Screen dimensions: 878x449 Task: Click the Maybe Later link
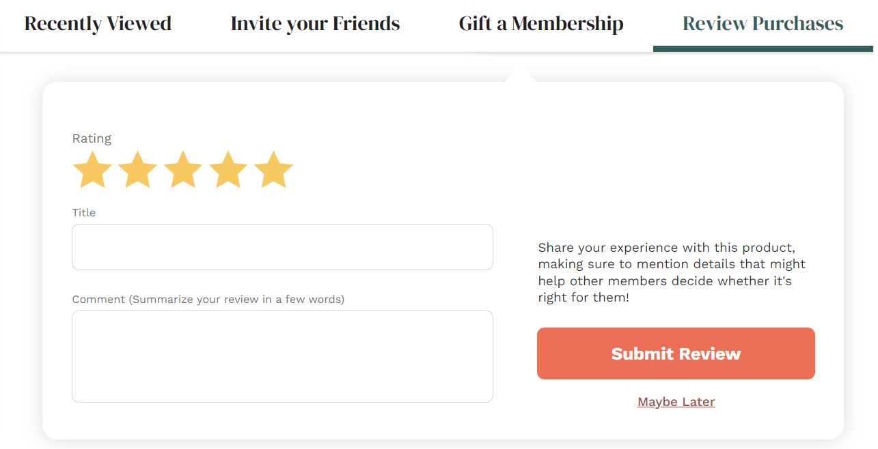[676, 401]
